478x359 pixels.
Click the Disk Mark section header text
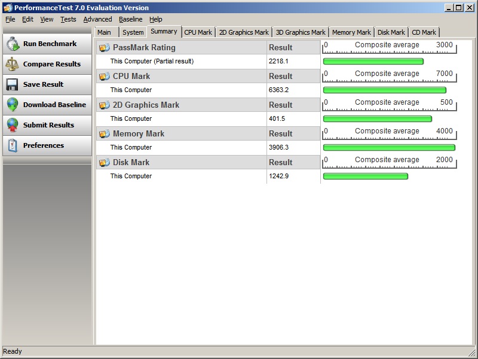click(x=131, y=162)
